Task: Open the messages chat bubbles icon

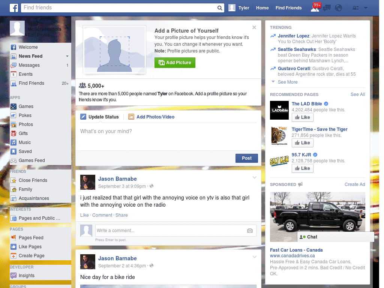Action: pos(327,8)
